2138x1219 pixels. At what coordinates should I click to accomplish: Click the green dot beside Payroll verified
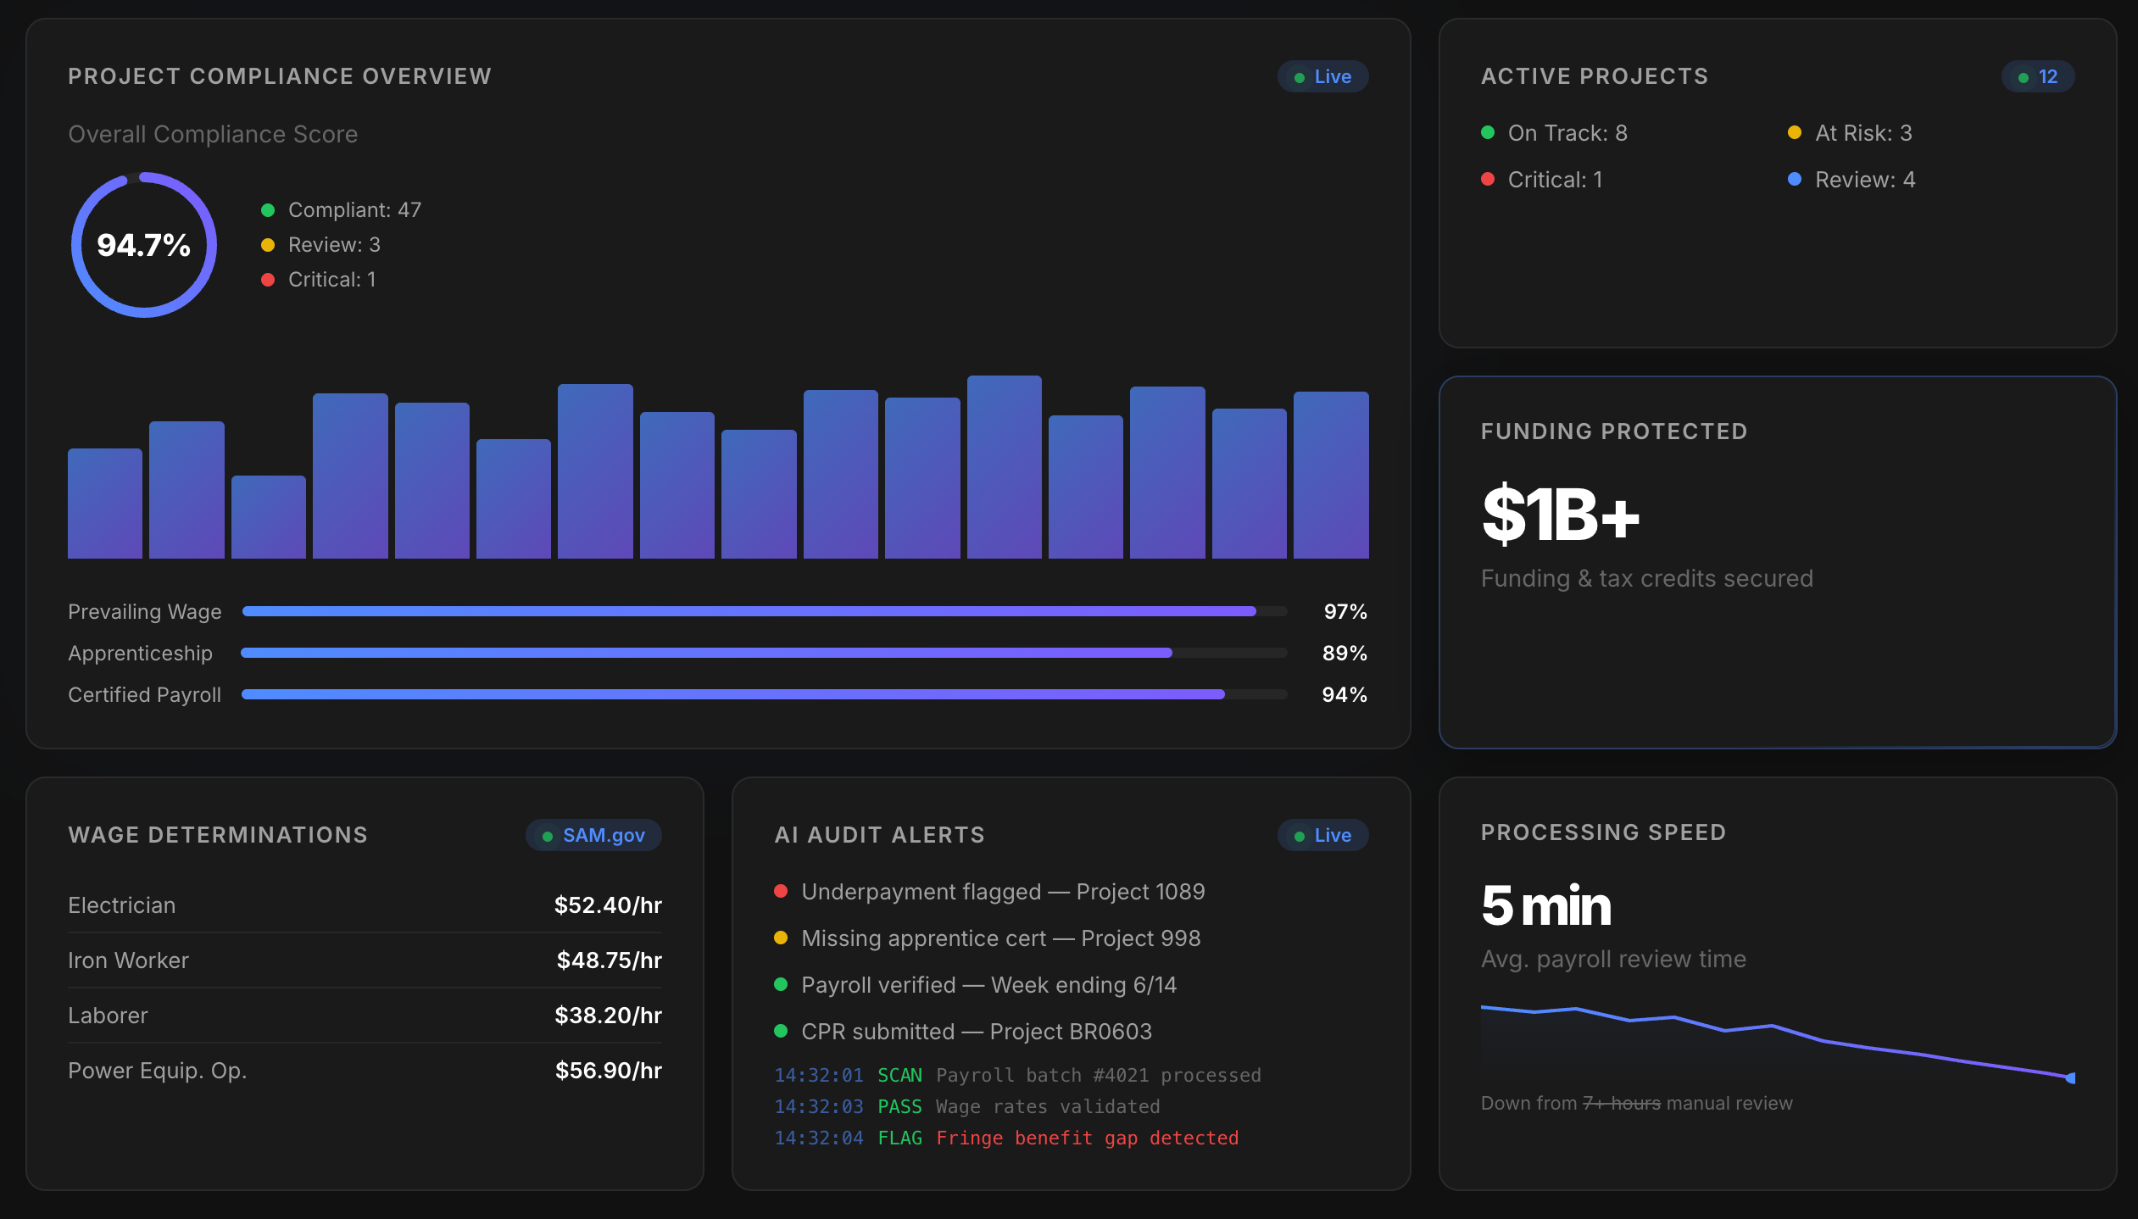(781, 984)
